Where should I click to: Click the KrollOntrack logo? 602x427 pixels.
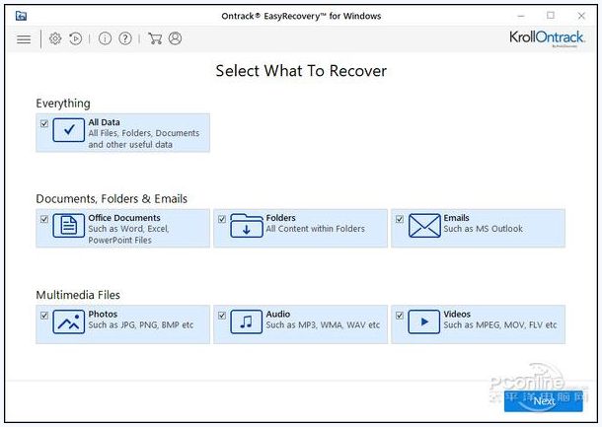tap(547, 38)
